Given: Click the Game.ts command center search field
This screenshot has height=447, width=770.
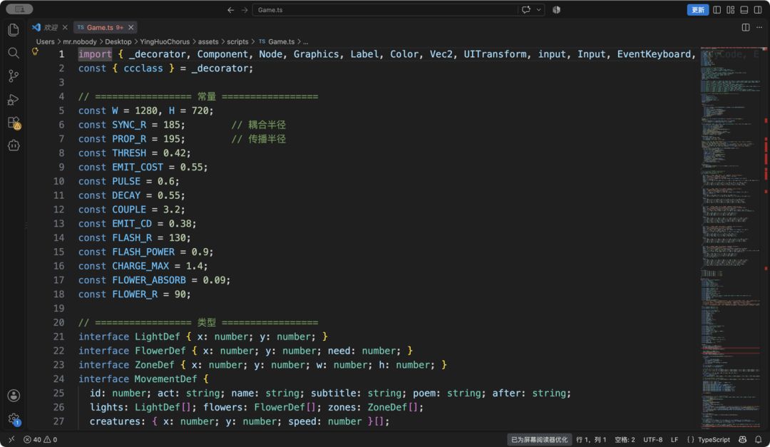Looking at the screenshot, I should [x=384, y=10].
